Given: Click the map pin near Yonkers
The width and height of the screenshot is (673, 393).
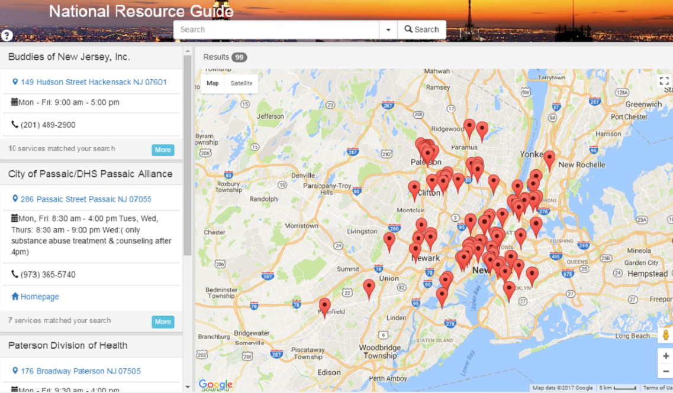Looking at the screenshot, I should [549, 161].
